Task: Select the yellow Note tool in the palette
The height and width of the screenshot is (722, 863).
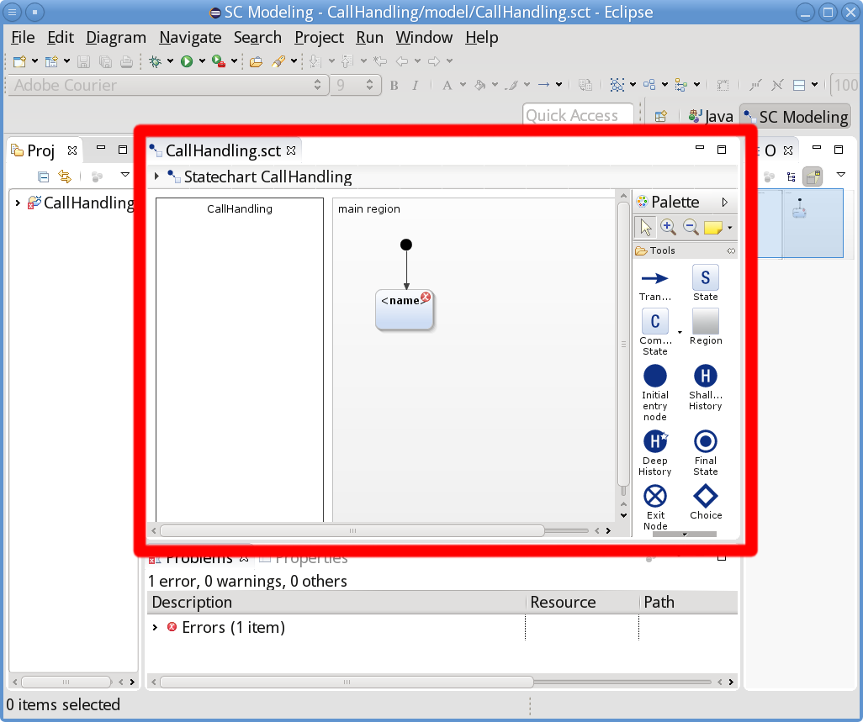Action: 712,227
